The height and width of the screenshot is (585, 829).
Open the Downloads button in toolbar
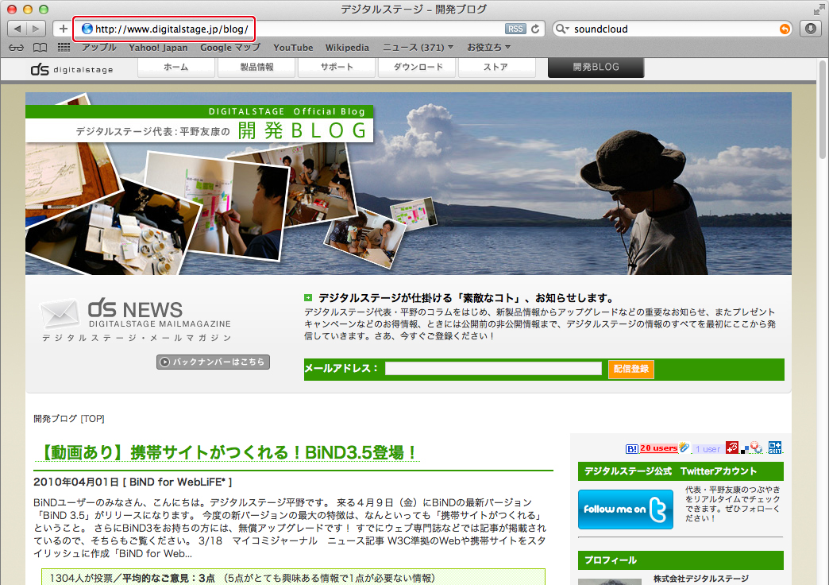(x=811, y=29)
